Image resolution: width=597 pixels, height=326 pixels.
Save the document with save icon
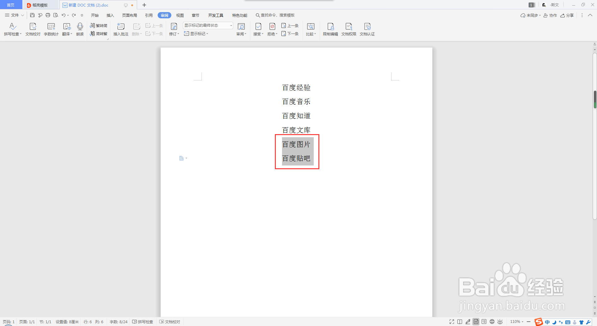pos(32,15)
